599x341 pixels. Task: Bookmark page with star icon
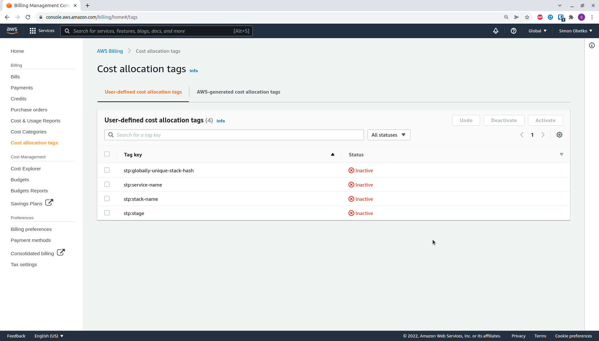point(527,17)
